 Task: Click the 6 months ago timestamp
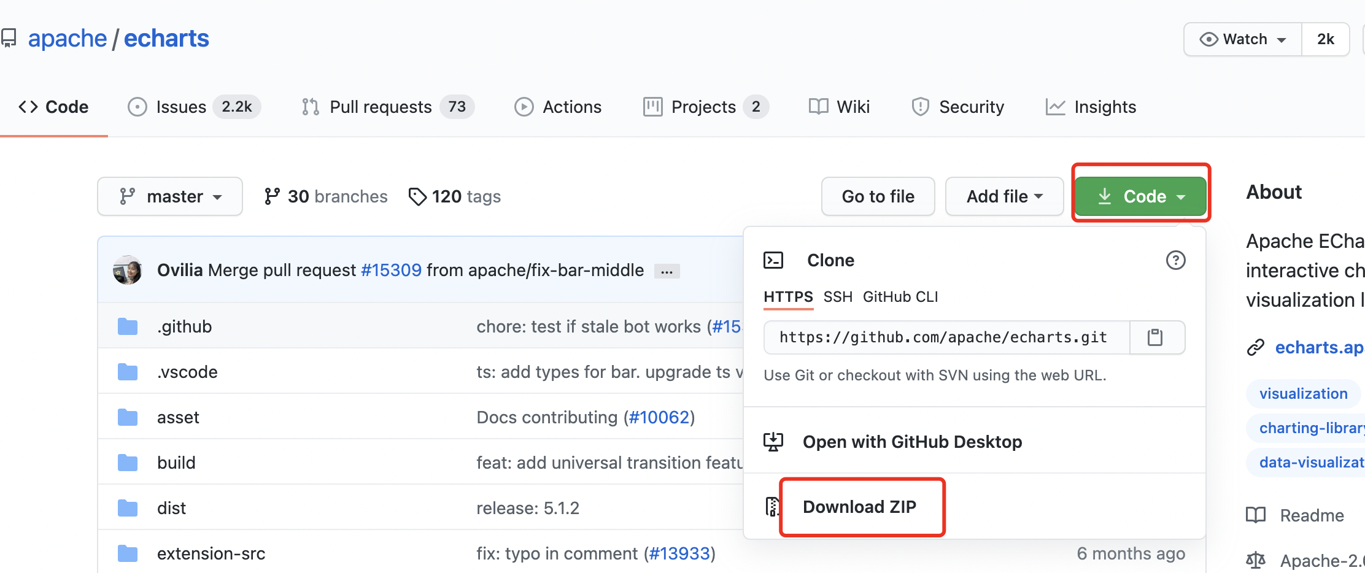(1131, 553)
